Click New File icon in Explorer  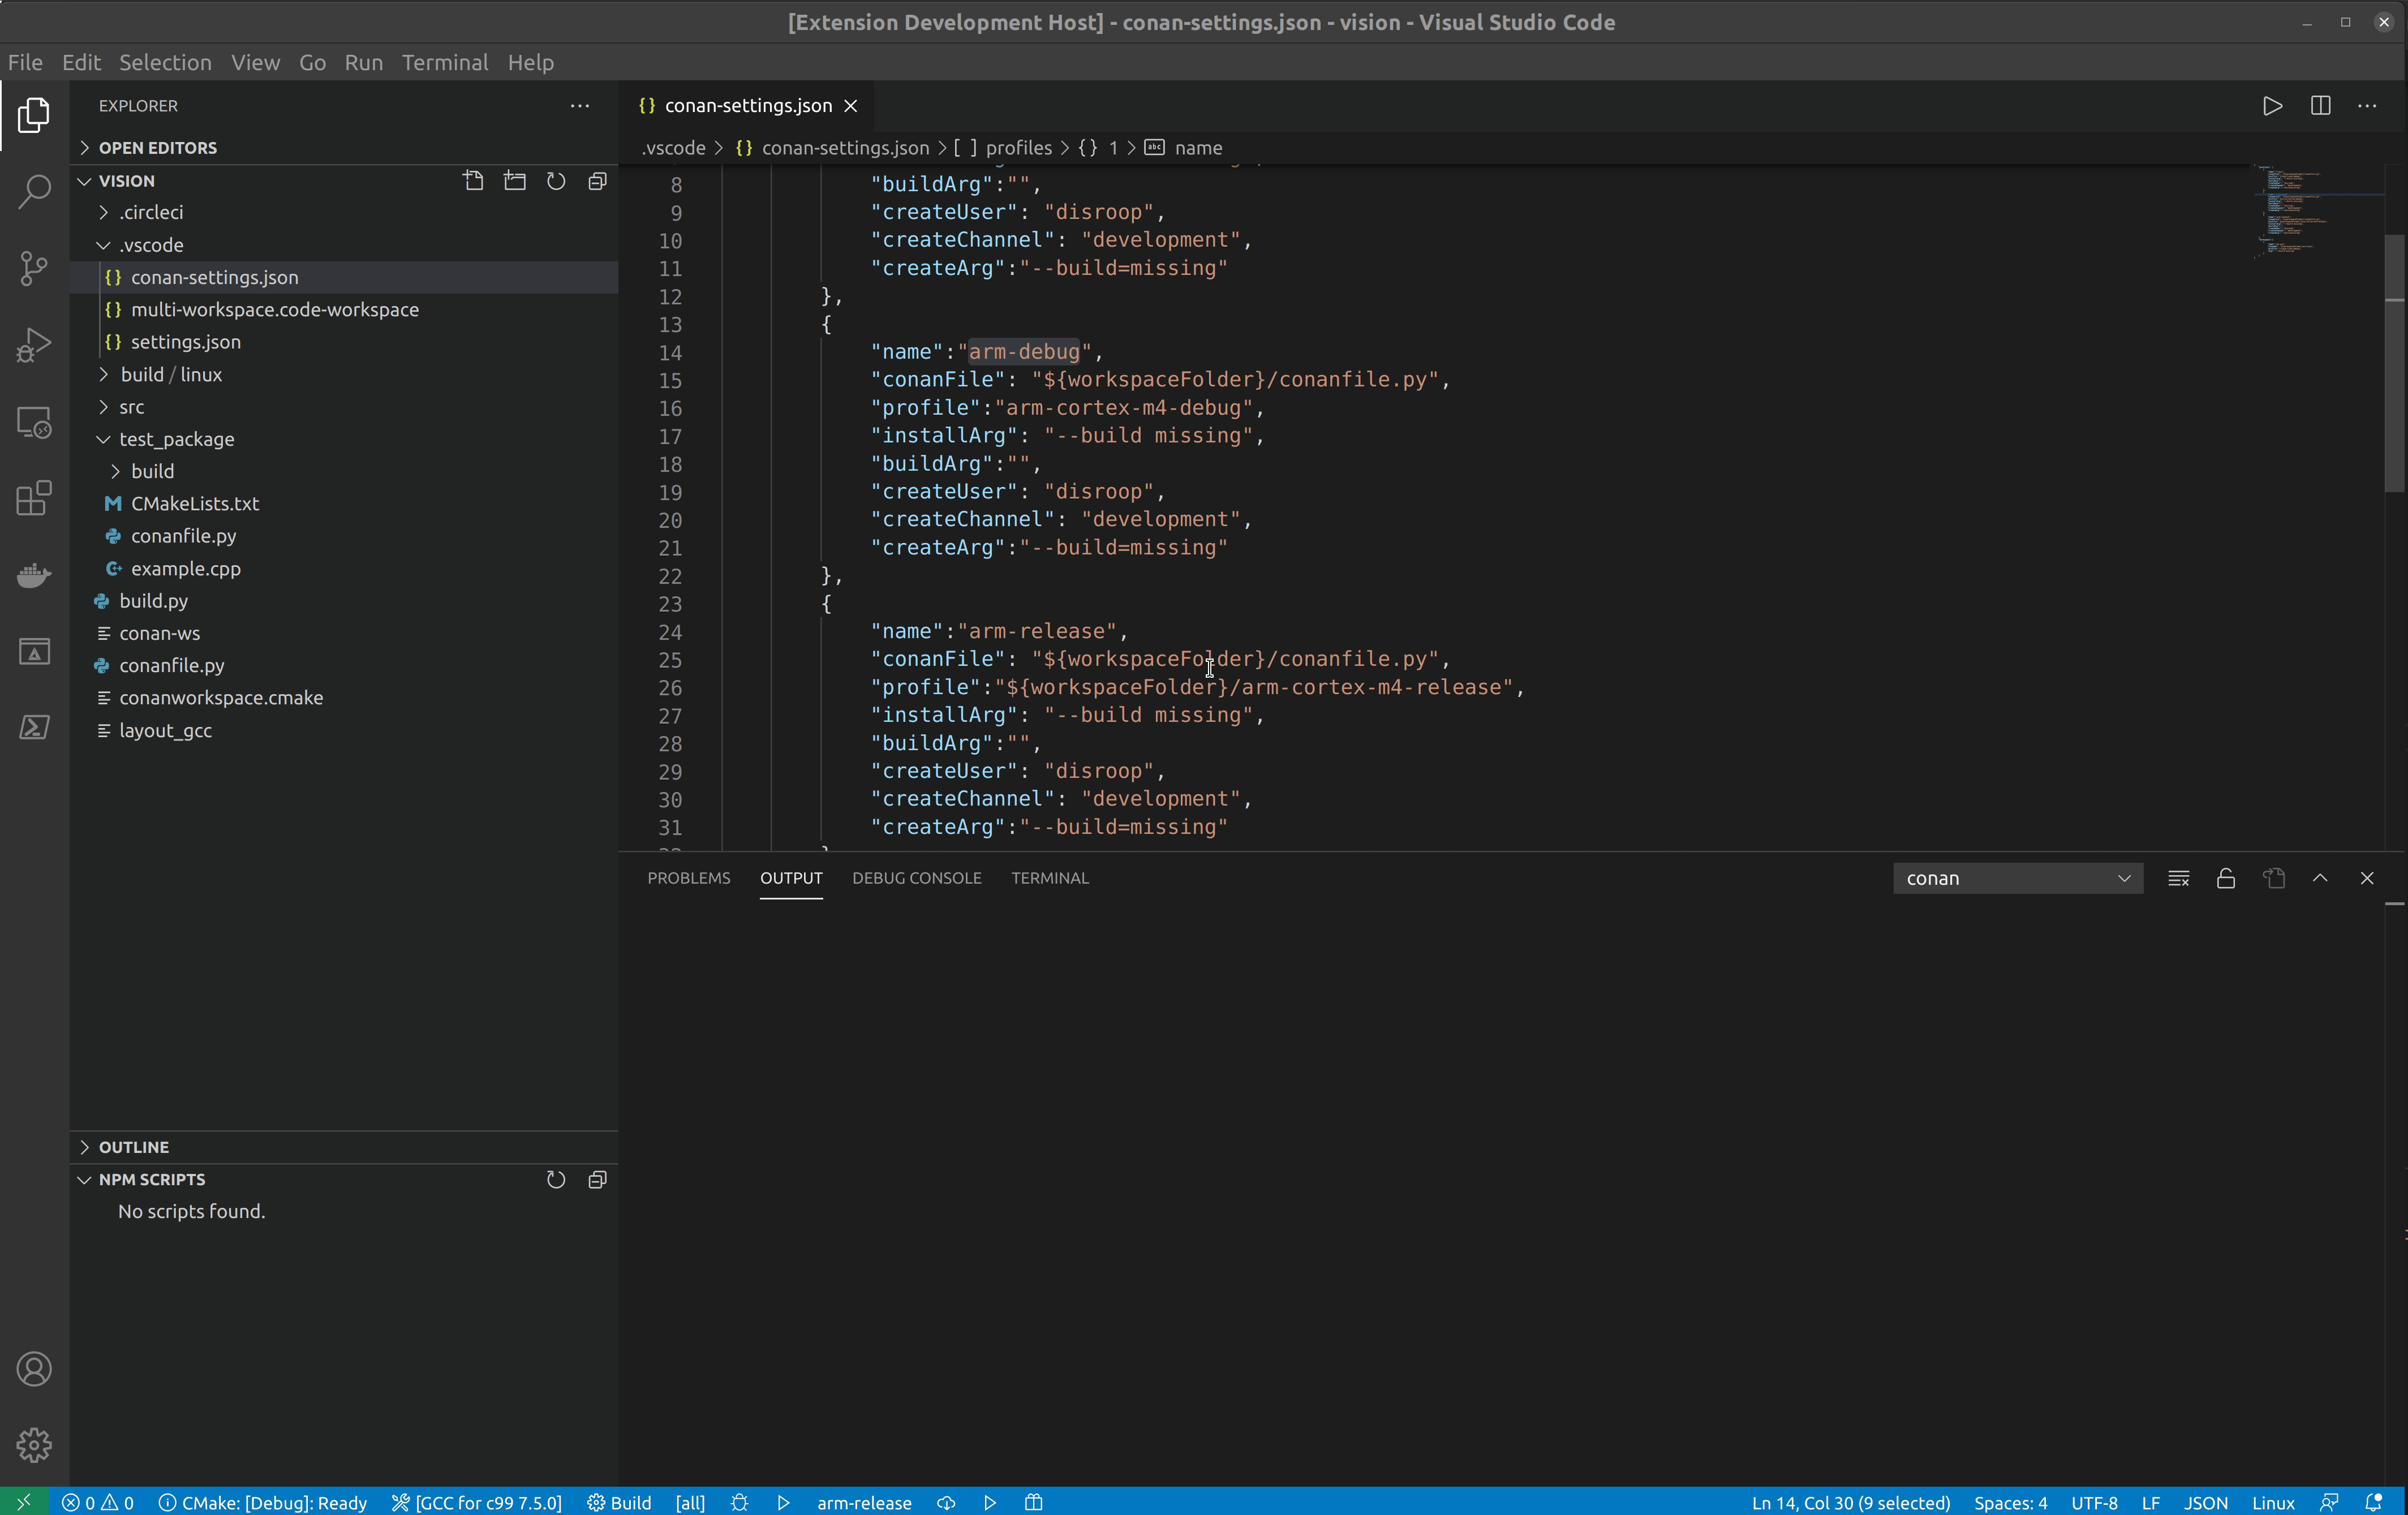point(473,181)
